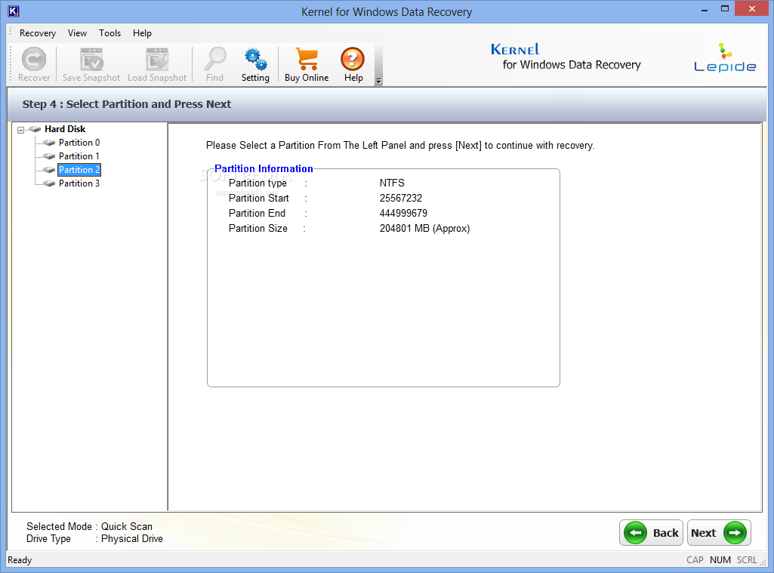Click the resize grip in status bar corner

pos(763,562)
